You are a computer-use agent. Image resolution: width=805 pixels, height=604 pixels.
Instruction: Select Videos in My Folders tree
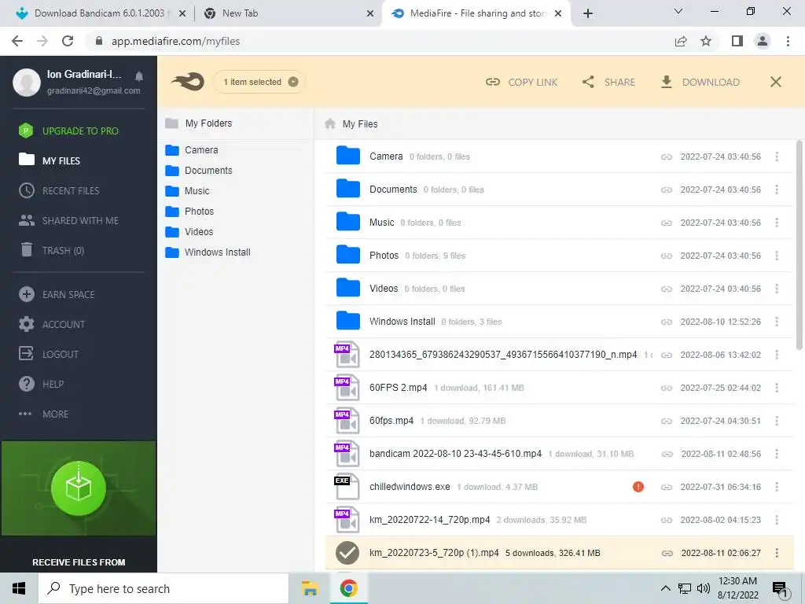(x=189, y=232)
